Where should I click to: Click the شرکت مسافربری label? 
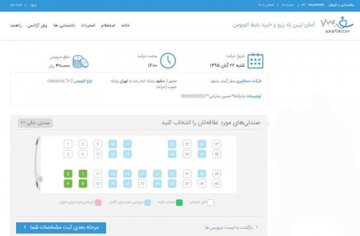249,81
